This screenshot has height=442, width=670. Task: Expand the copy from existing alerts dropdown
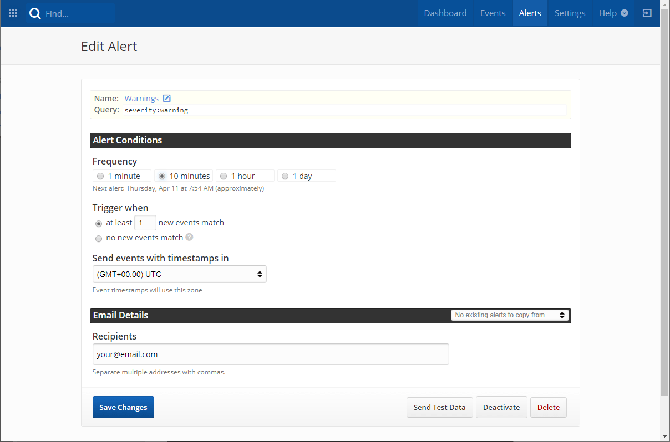pos(510,315)
